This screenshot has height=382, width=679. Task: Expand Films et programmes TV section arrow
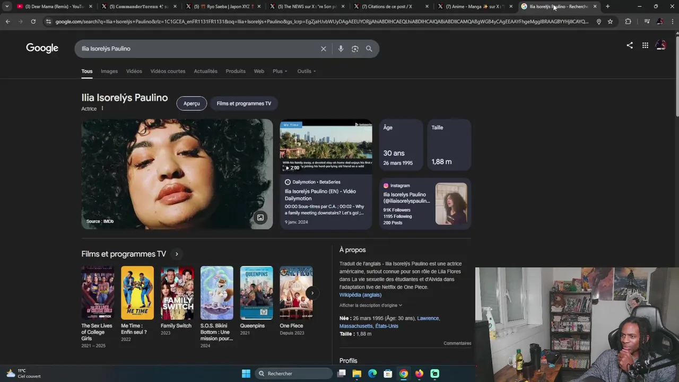tap(177, 254)
